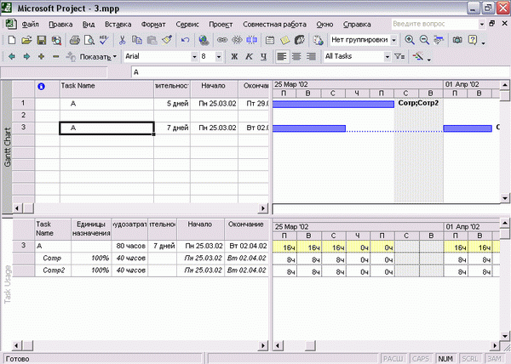Screen dimensions: 511x364
Task: Outdent task with left green arrow
Action: click(x=12, y=57)
